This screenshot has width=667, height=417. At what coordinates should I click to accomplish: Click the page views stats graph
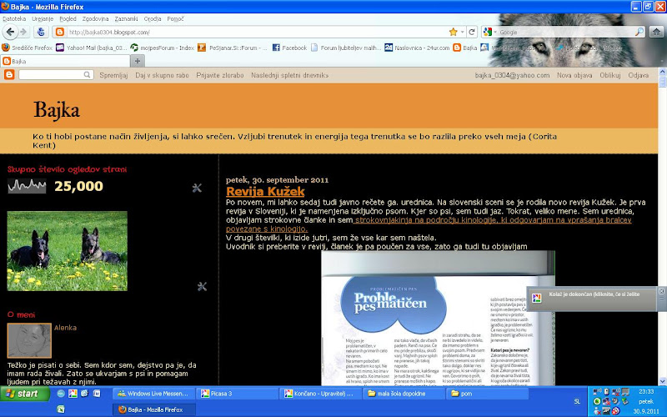[x=27, y=186]
